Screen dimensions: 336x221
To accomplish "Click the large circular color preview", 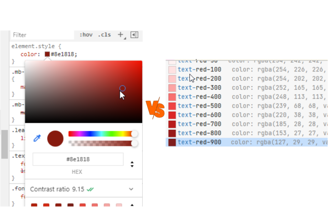I will click(55, 138).
